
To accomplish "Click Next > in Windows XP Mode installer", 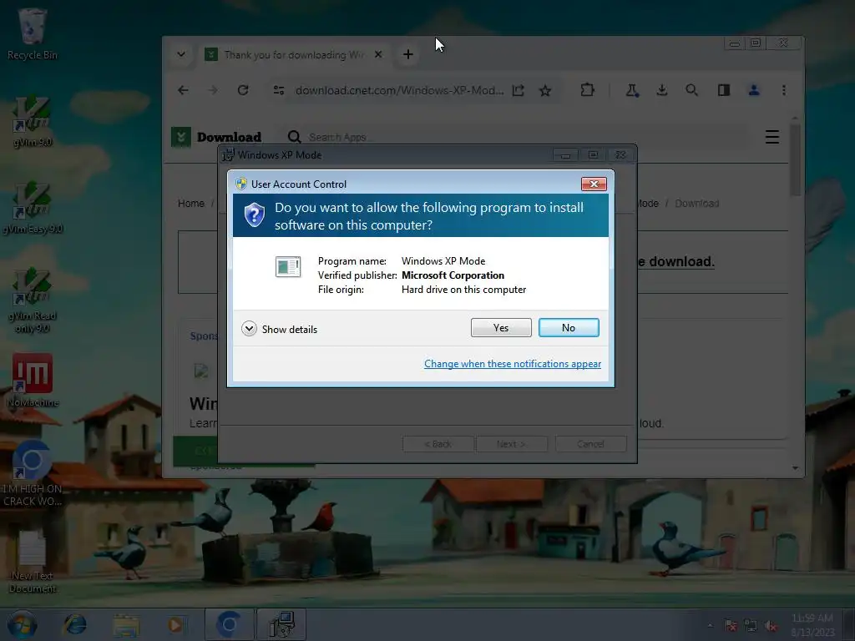I will (x=512, y=444).
